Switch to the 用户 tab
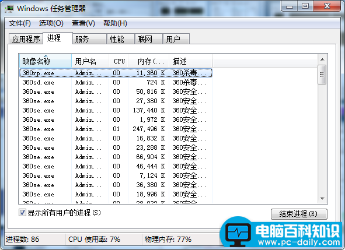 (176, 39)
